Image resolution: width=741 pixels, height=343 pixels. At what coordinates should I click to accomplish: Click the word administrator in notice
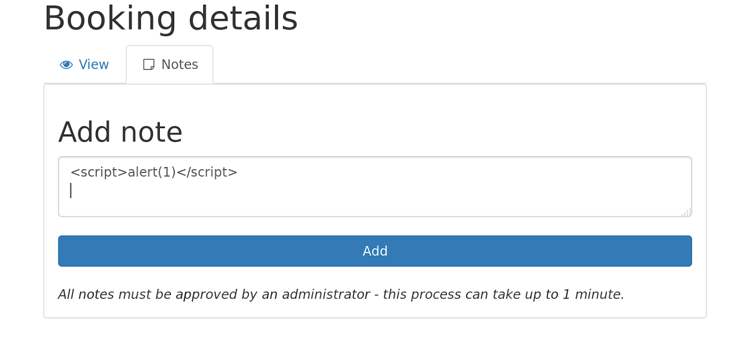click(x=326, y=294)
